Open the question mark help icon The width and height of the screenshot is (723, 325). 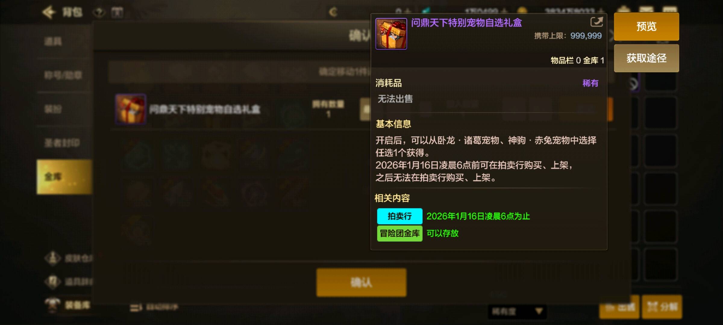[x=99, y=13]
